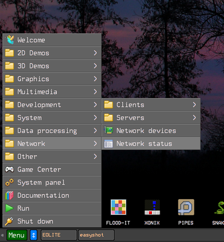Click the Graphics folder icon
Screen dimensions: 224x242
pos(10,79)
